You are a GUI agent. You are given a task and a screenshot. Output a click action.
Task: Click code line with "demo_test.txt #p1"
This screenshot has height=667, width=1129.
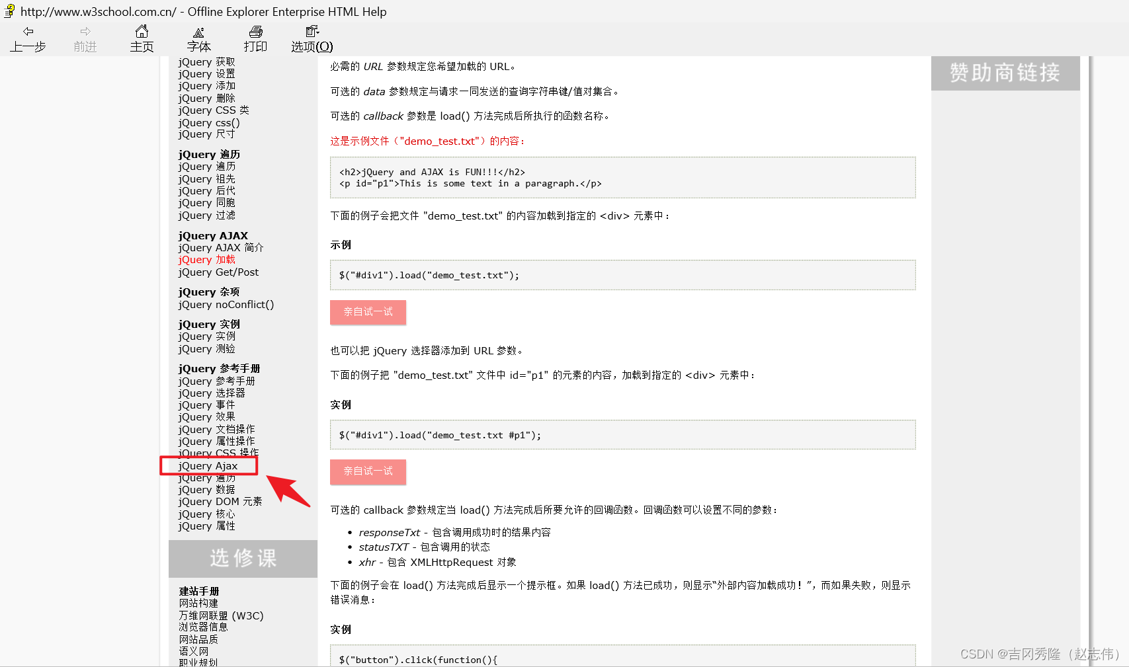[x=440, y=436]
